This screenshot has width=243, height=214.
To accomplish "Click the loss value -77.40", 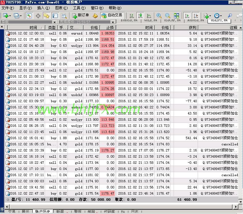I will click(x=191, y=101).
